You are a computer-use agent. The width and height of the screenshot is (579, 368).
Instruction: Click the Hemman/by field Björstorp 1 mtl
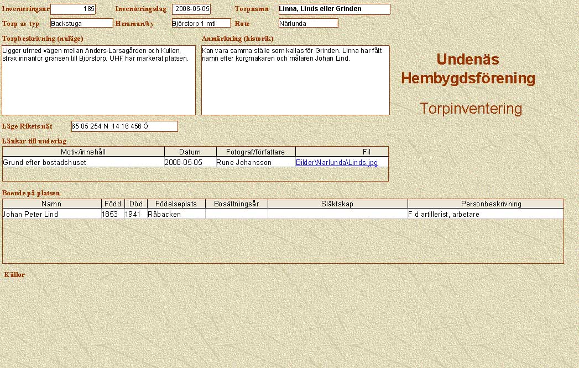[x=201, y=23]
